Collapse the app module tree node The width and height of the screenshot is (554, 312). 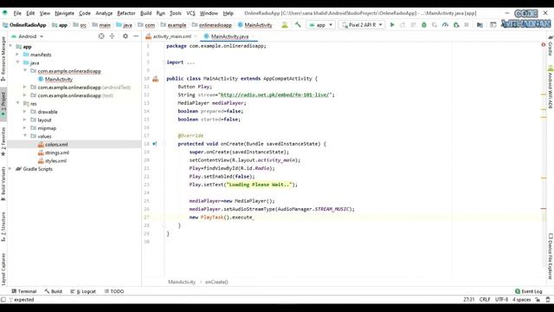[10, 46]
